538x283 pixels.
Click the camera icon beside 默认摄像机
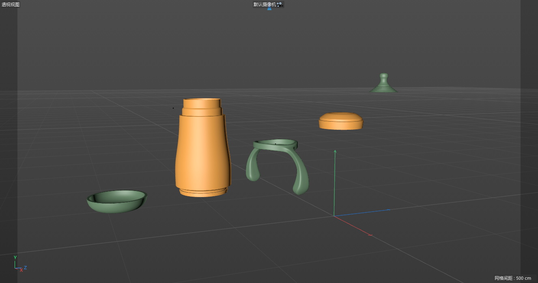click(279, 4)
